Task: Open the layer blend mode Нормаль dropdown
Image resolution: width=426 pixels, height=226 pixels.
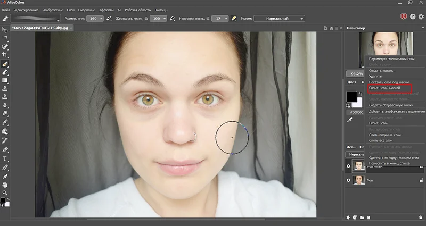Action: pos(355,154)
